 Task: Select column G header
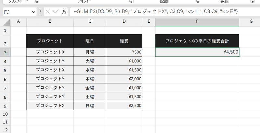[251, 21]
